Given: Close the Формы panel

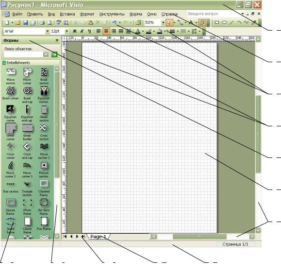Looking at the screenshot, I should coord(57,40).
